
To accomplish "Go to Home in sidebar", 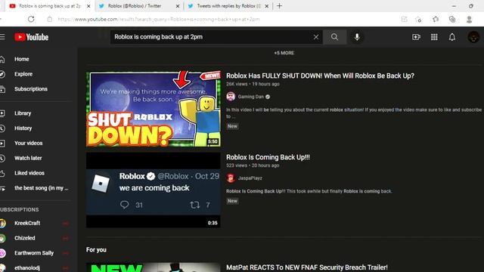I will 22,59.
